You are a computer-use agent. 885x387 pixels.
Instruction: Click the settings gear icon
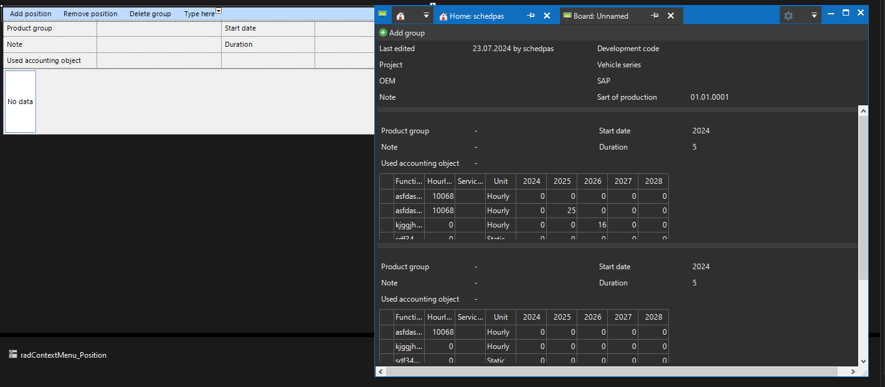coord(788,16)
